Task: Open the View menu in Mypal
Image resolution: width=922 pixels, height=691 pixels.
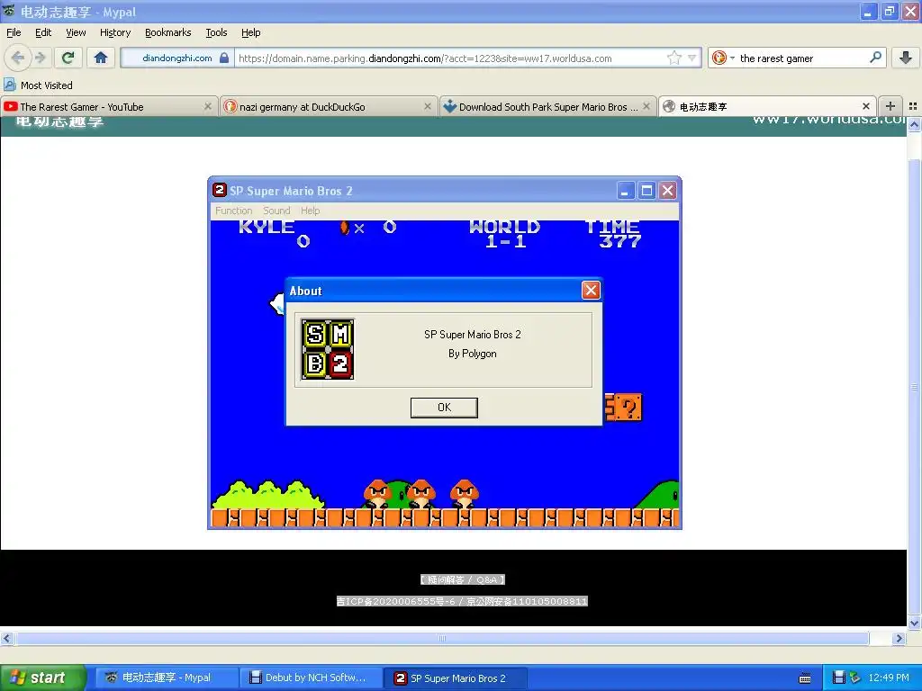Action: tap(76, 33)
